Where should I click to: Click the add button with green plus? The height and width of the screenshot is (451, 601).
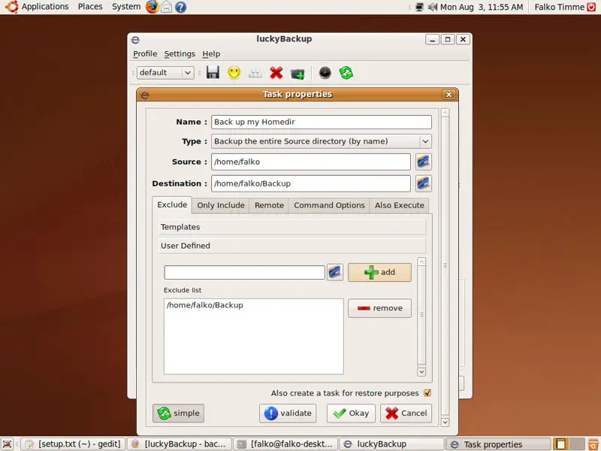tap(379, 272)
